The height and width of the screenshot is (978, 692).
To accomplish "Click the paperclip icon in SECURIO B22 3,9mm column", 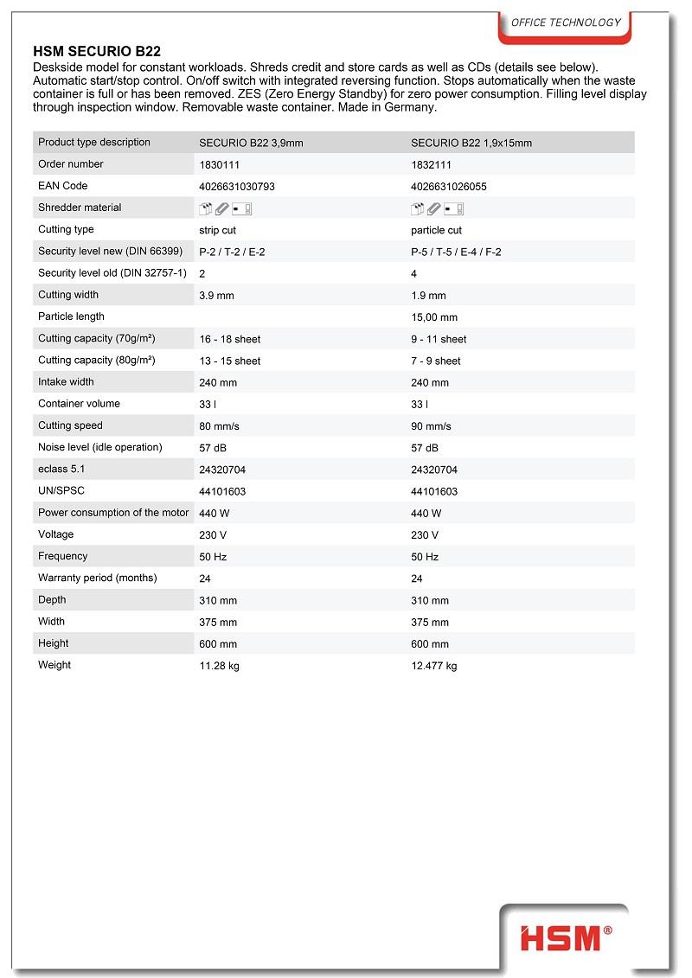I will (x=222, y=208).
